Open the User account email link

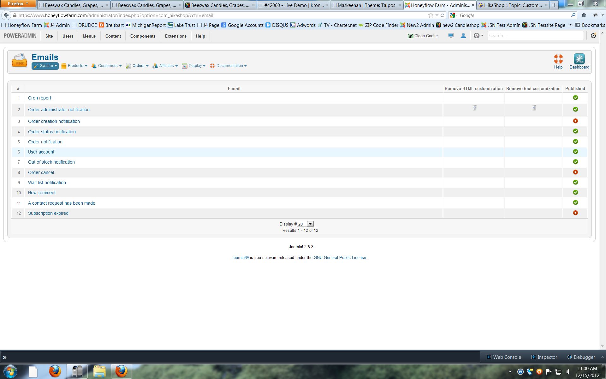(x=41, y=152)
